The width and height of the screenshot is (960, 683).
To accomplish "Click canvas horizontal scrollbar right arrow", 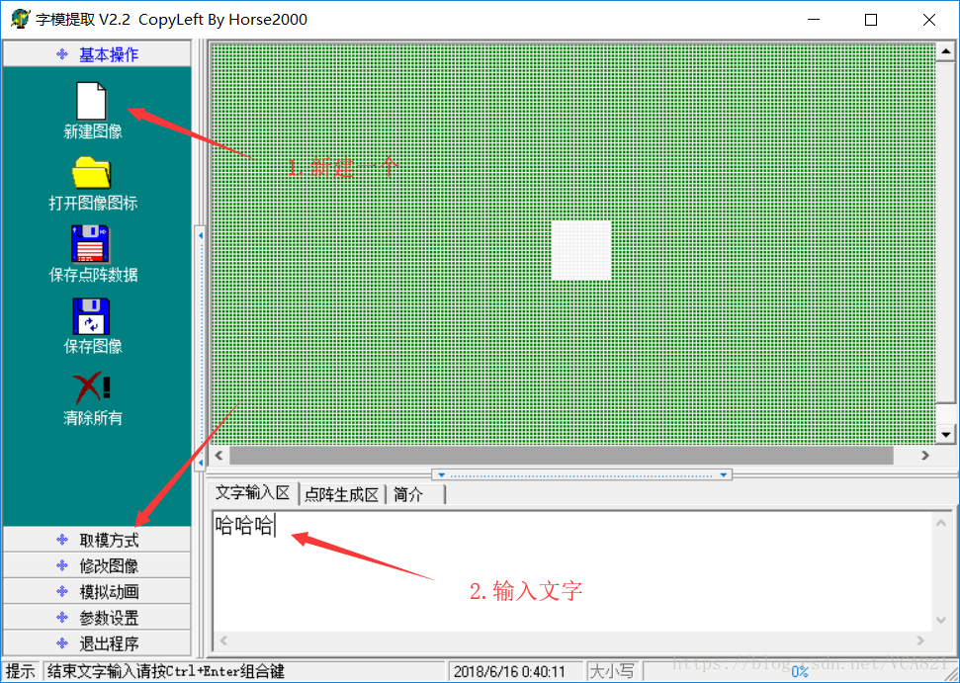I will click(925, 455).
